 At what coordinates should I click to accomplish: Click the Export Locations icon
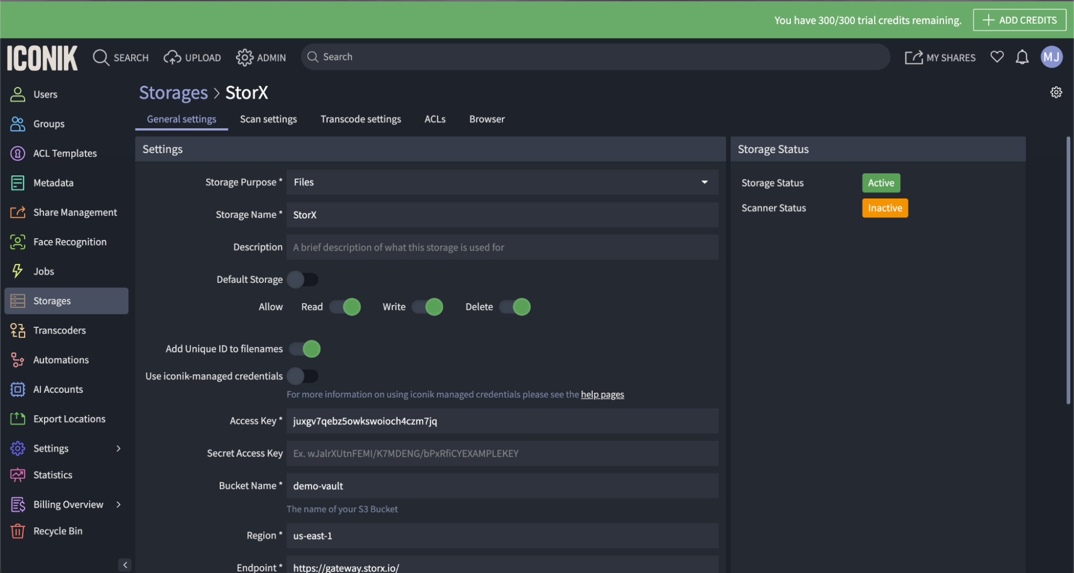18,419
